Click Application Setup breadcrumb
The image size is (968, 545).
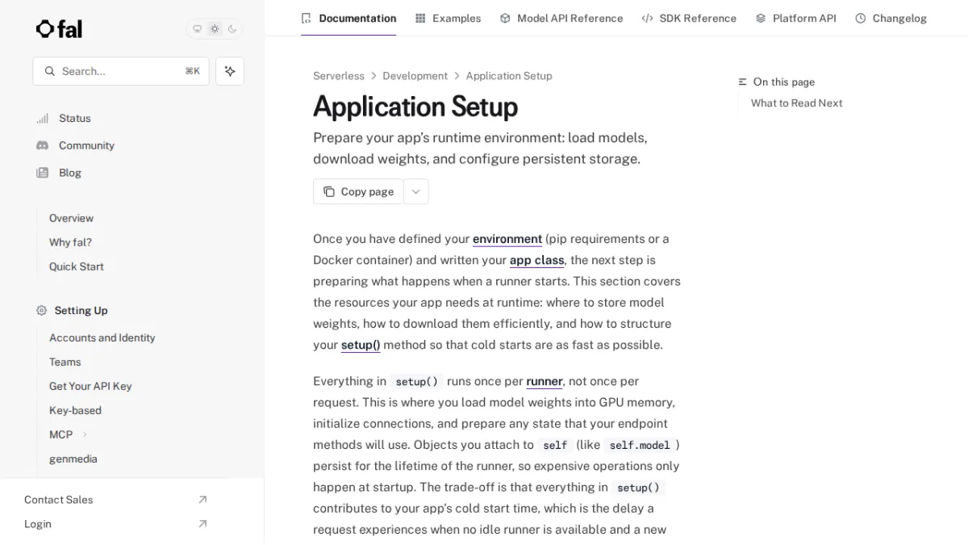click(x=509, y=76)
